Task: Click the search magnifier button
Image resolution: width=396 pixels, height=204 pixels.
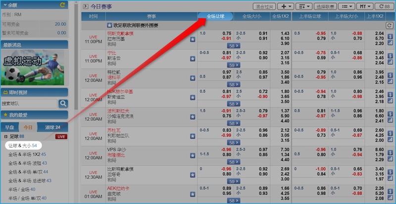Action: coord(63,103)
